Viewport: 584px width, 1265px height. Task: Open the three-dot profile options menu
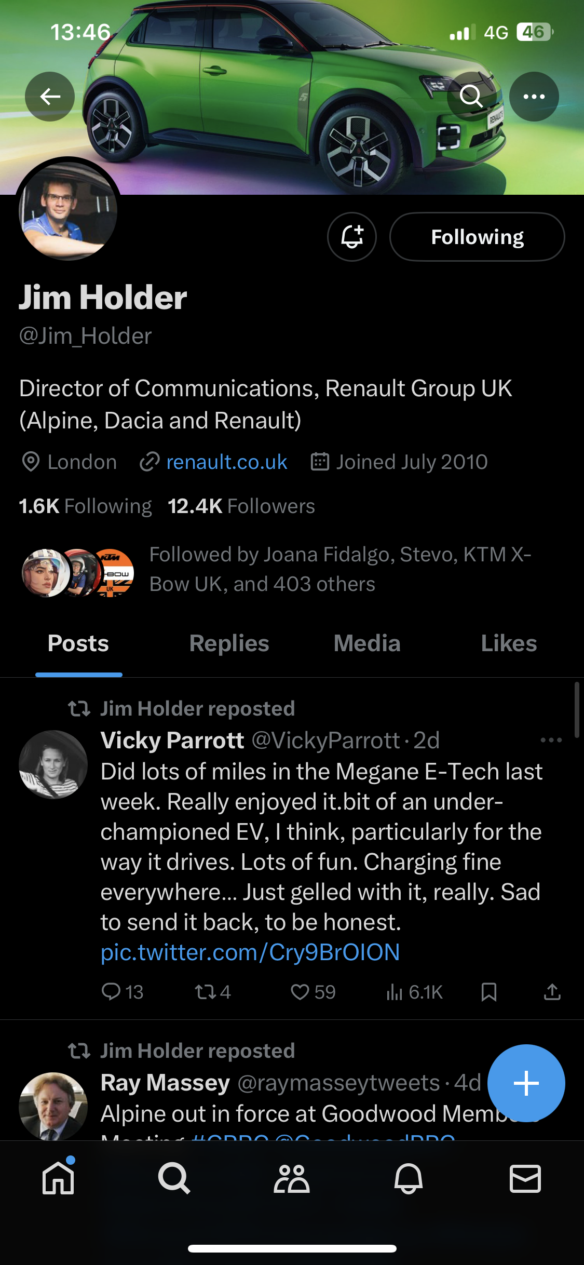point(534,97)
